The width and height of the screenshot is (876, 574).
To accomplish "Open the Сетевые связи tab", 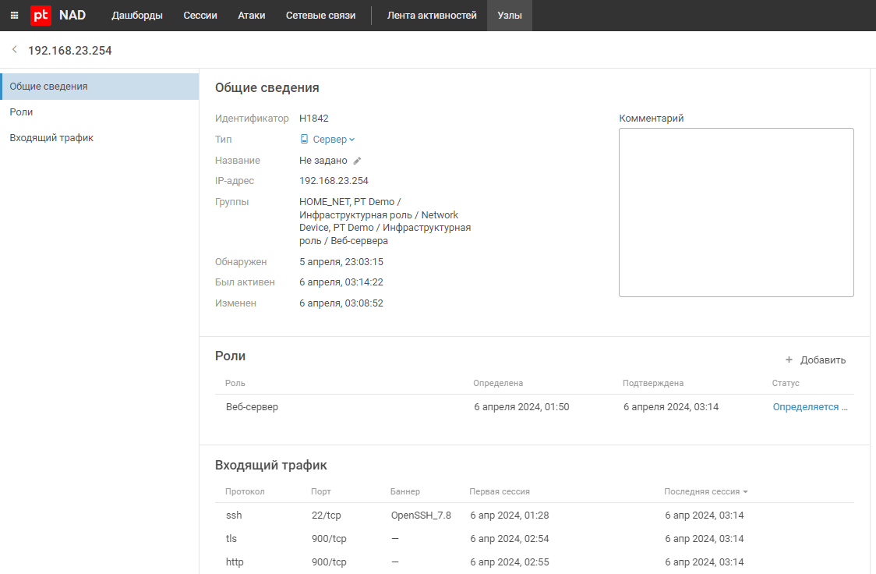I will click(320, 16).
